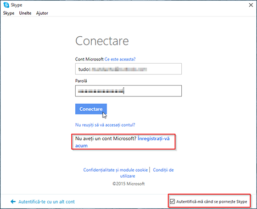Open the Unelte menu
The width and height of the screenshot is (257, 209).
click(x=25, y=13)
